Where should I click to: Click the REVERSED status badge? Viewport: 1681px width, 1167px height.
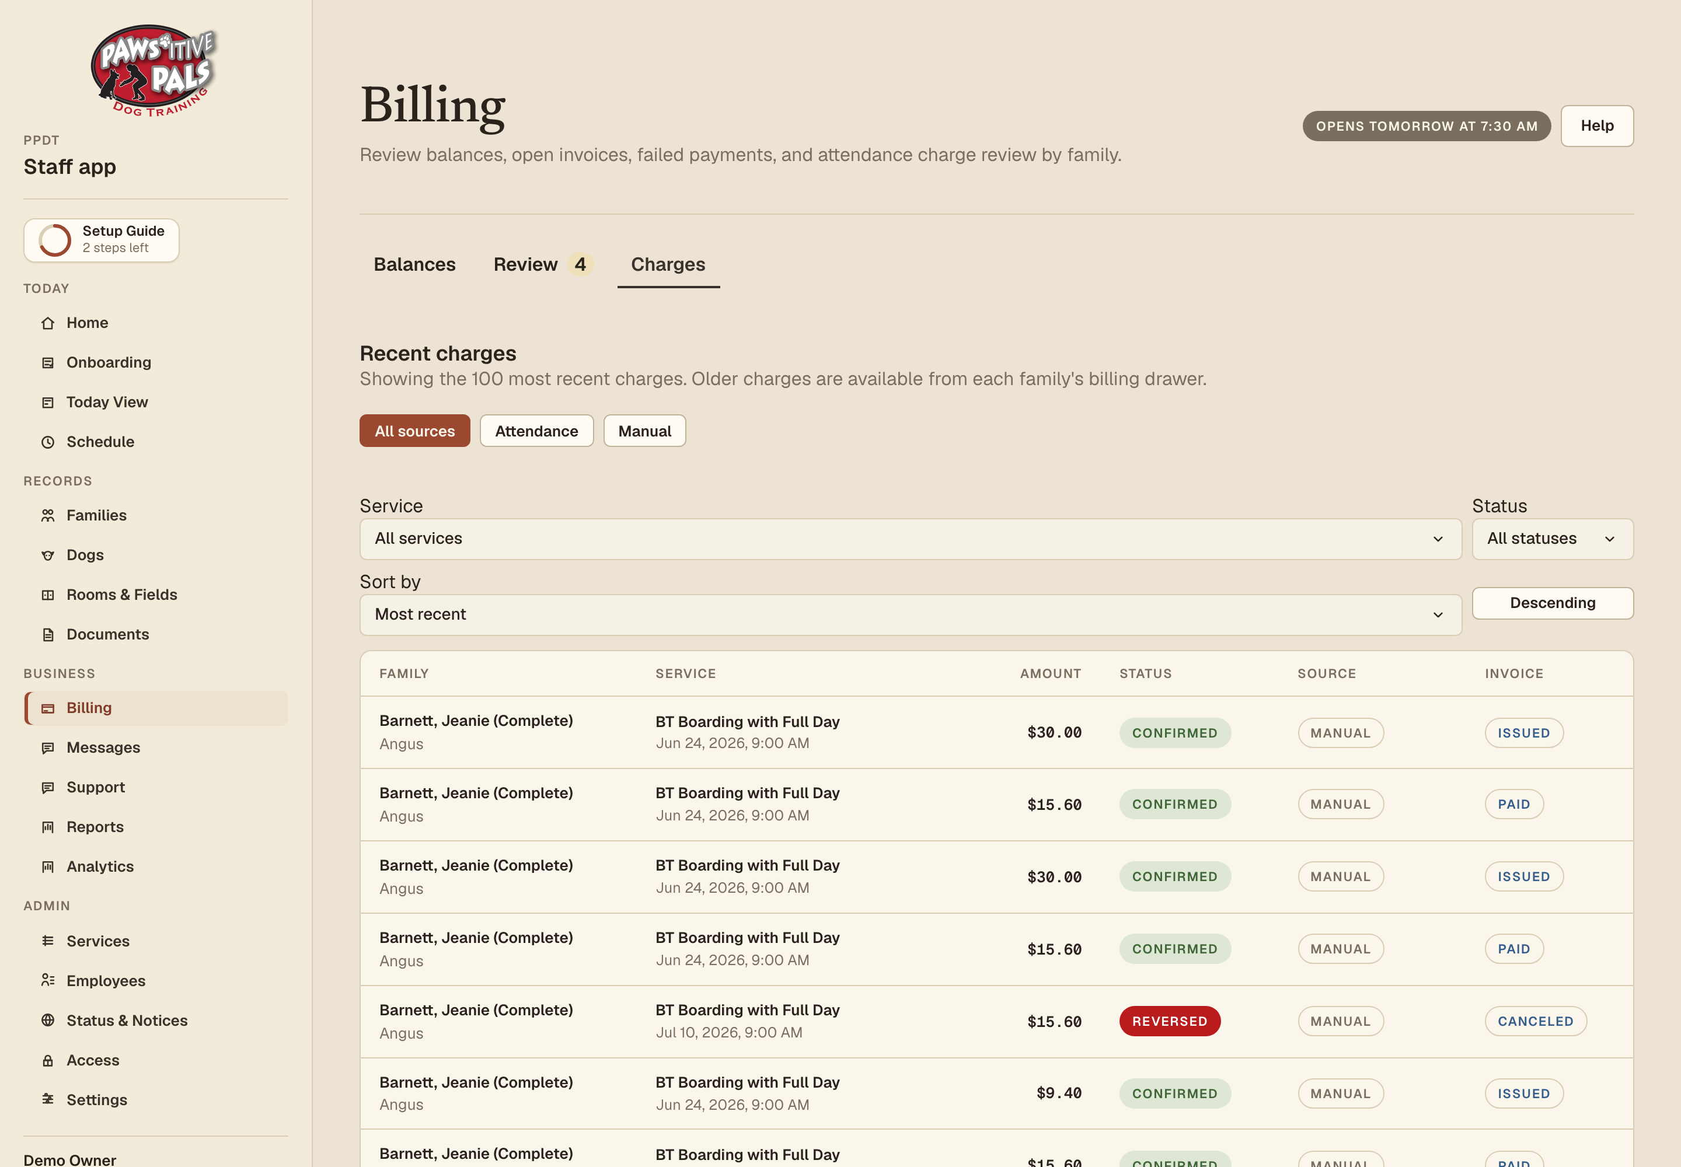pos(1170,1022)
